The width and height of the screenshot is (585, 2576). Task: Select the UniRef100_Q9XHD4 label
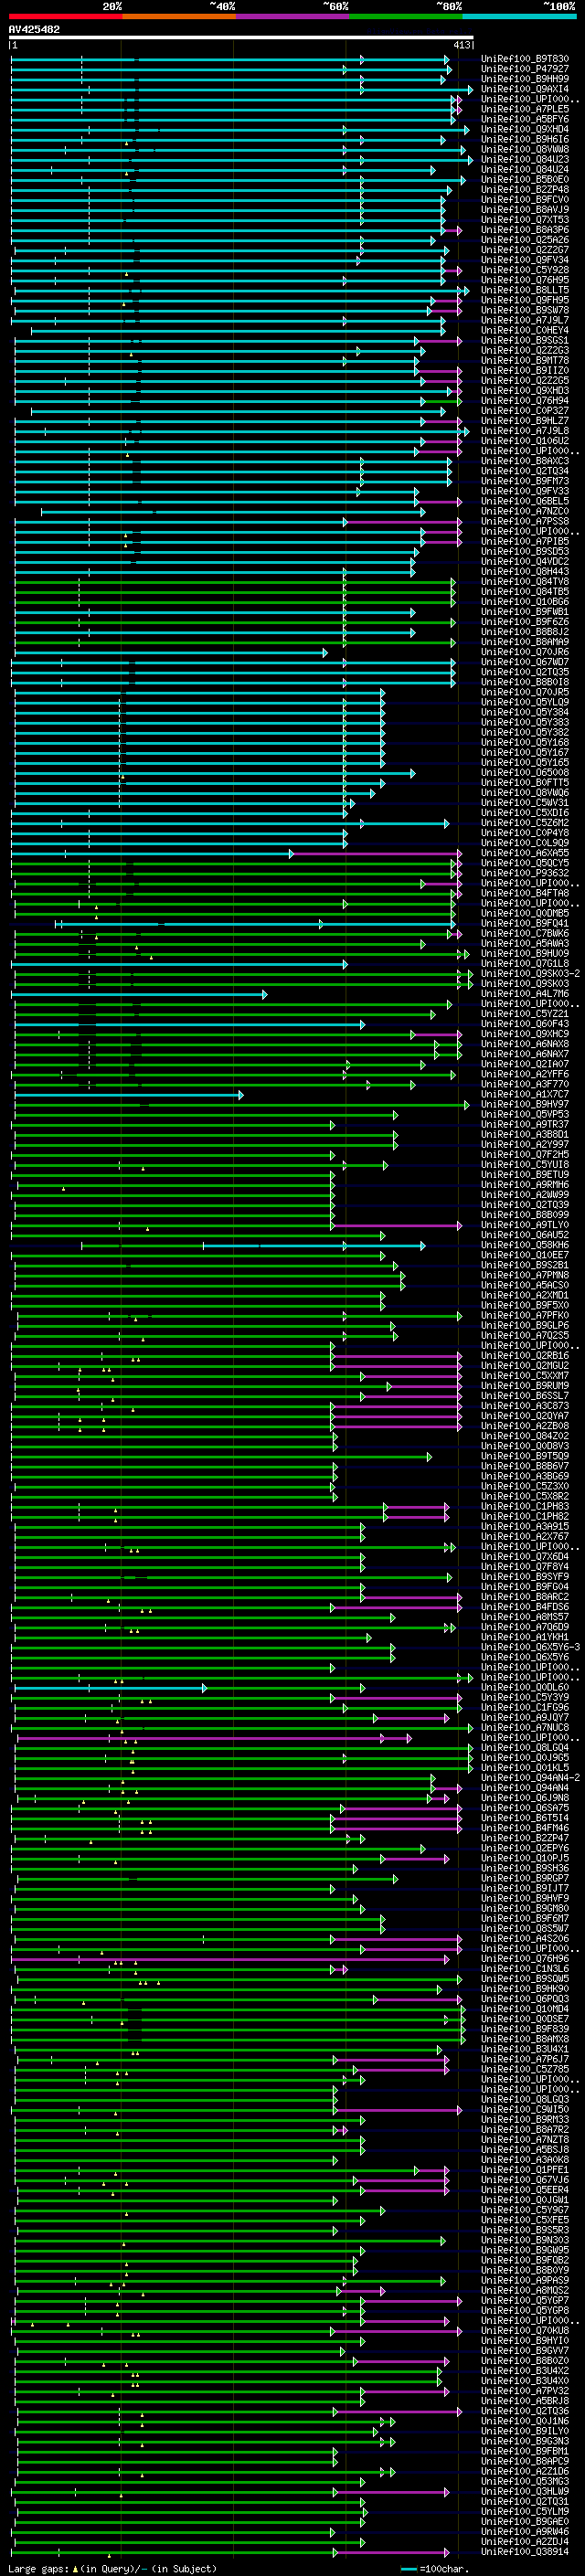coord(525,129)
